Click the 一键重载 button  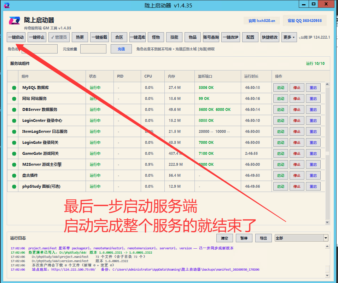pyautogui.click(x=99, y=37)
